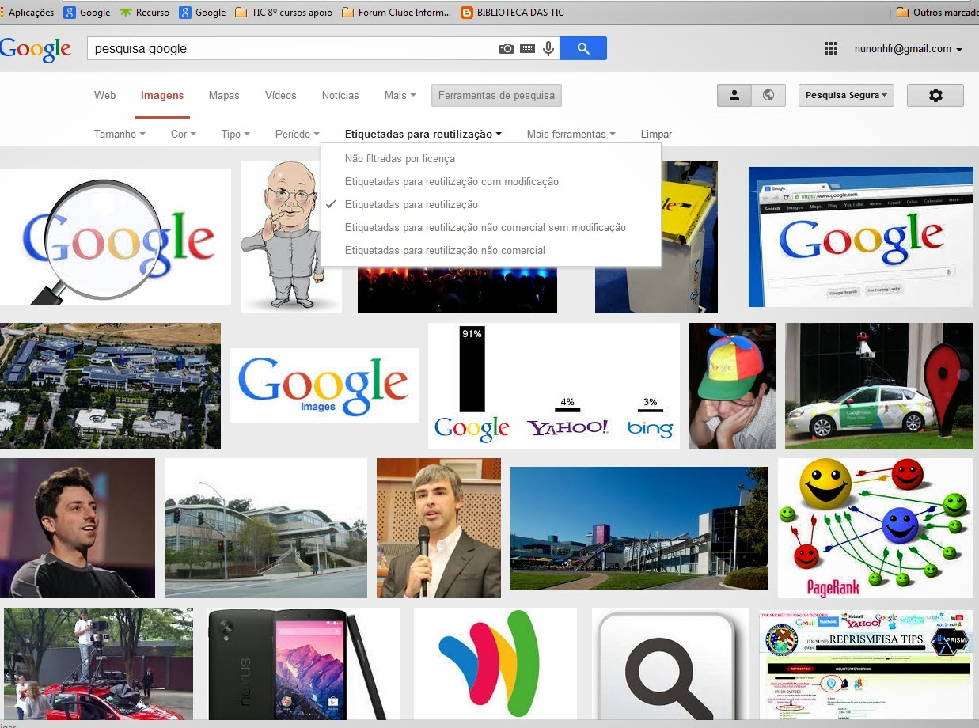Open the Google Wallet colorful W logo
979x728 pixels.
coord(495,663)
